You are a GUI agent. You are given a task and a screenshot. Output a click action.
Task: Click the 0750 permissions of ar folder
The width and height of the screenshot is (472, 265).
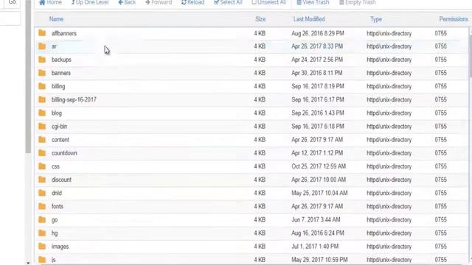tap(441, 46)
